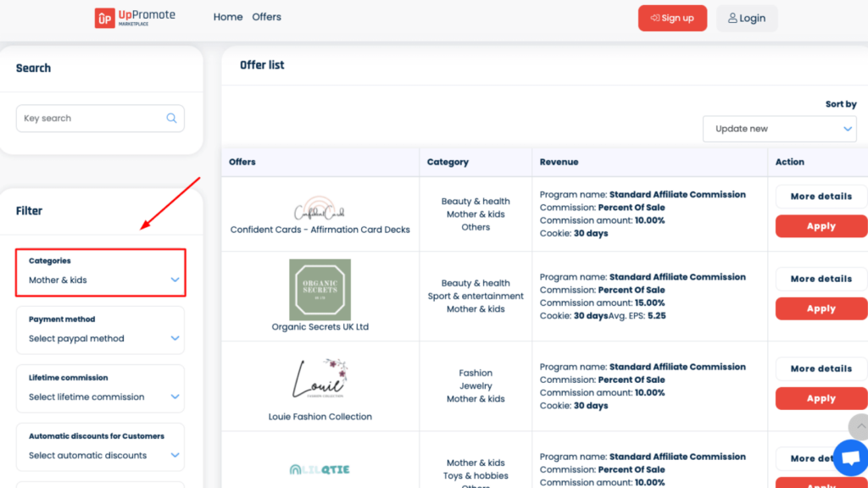Go to the Home menu item
The width and height of the screenshot is (868, 488).
click(x=228, y=17)
